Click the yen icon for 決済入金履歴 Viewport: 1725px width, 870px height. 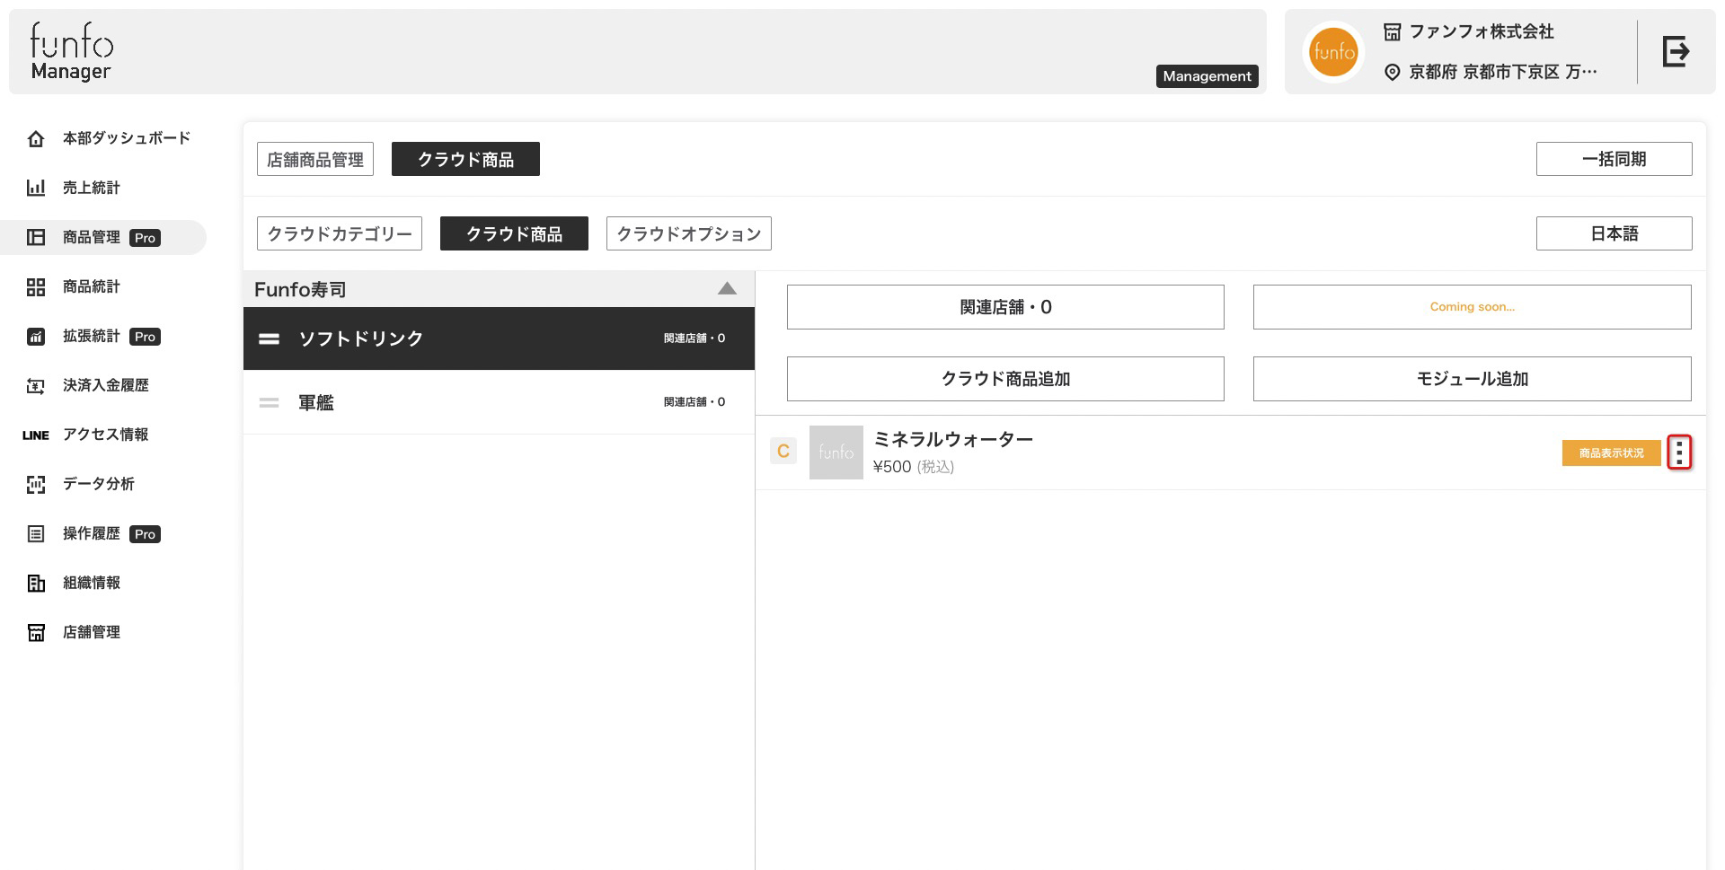click(36, 385)
